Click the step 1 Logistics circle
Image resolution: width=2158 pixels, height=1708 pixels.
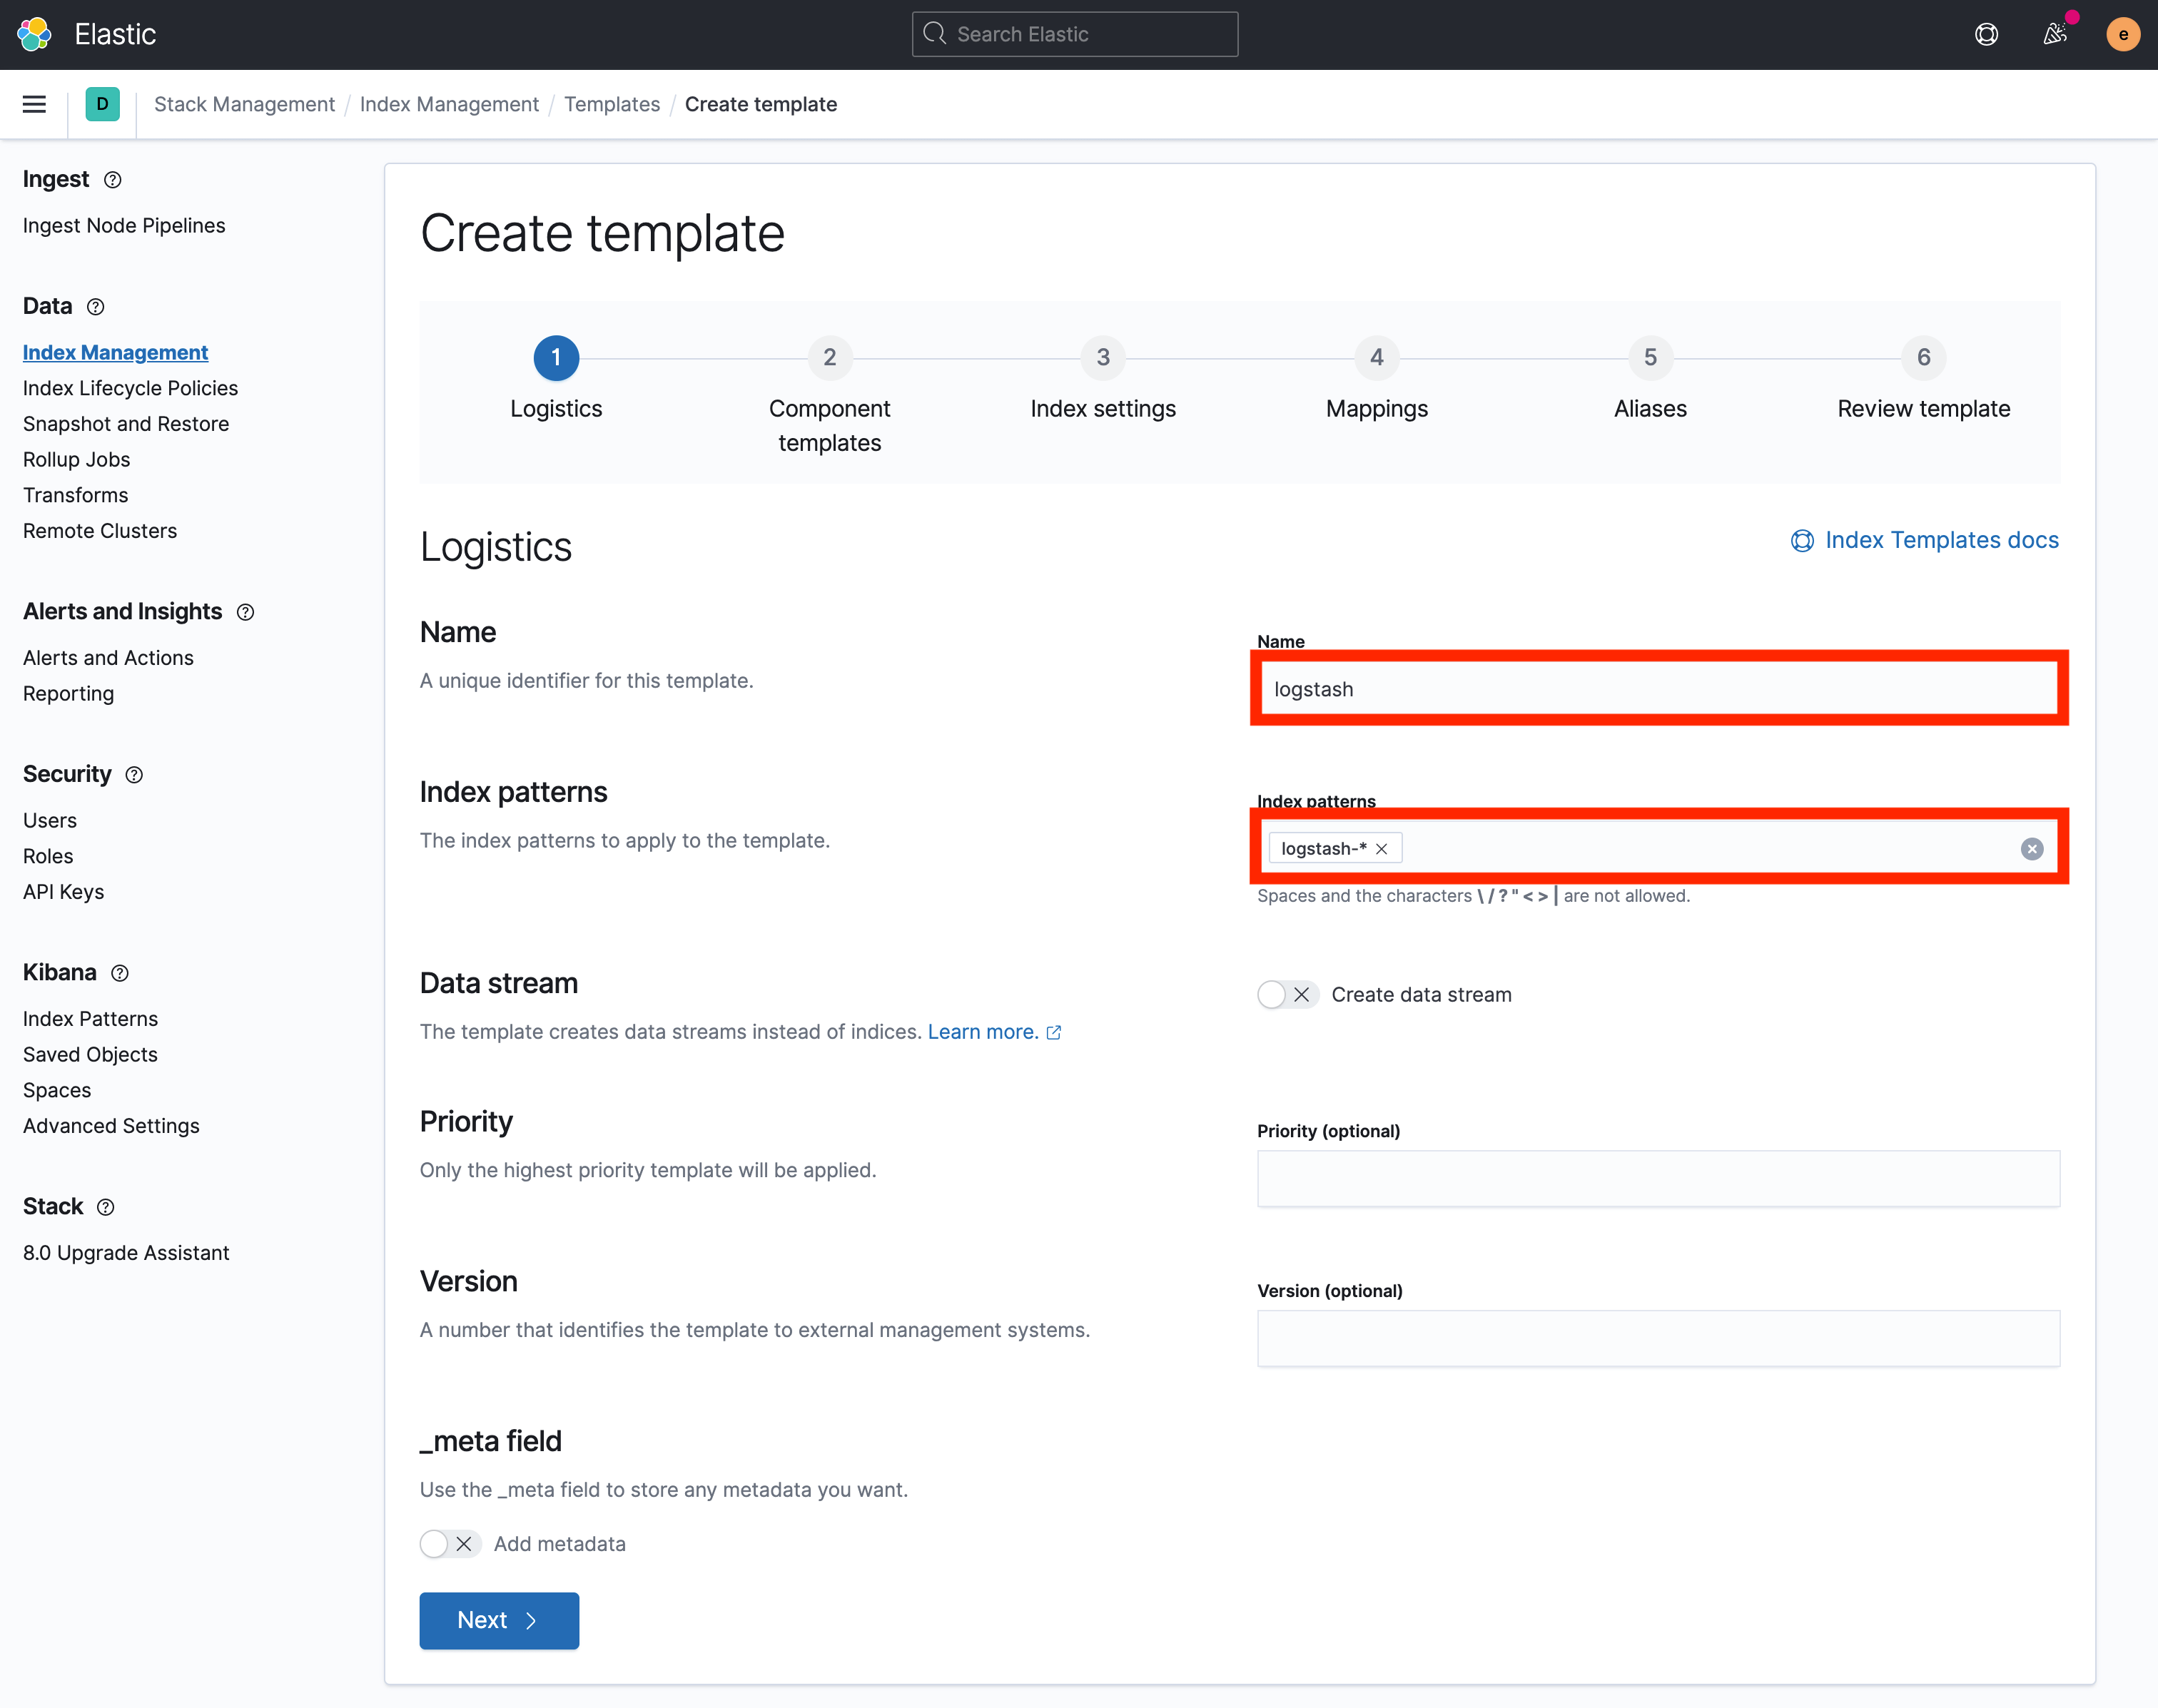point(556,357)
